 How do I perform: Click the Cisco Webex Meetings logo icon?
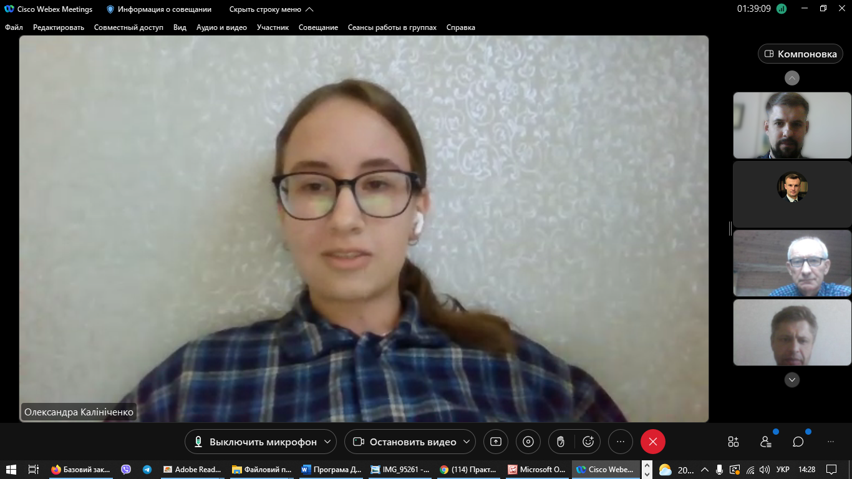(9, 9)
